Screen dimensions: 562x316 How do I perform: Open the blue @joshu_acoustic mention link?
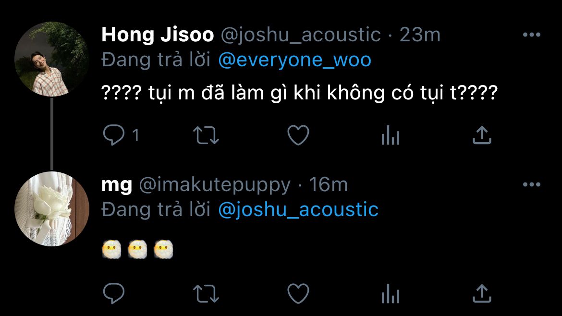coord(298,209)
